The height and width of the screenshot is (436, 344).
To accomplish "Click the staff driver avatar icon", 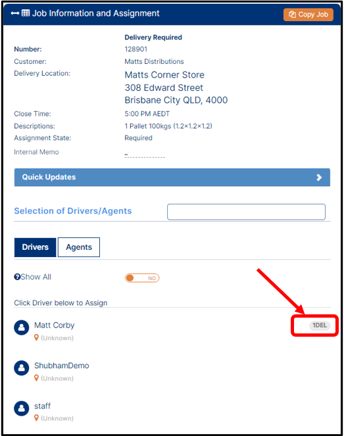I will click(22, 408).
